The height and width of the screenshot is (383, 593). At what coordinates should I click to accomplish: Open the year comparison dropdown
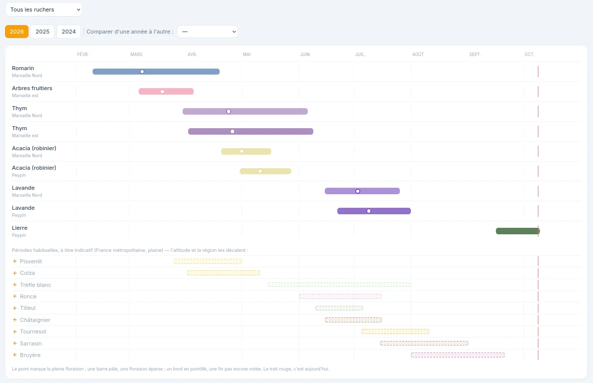(x=207, y=32)
